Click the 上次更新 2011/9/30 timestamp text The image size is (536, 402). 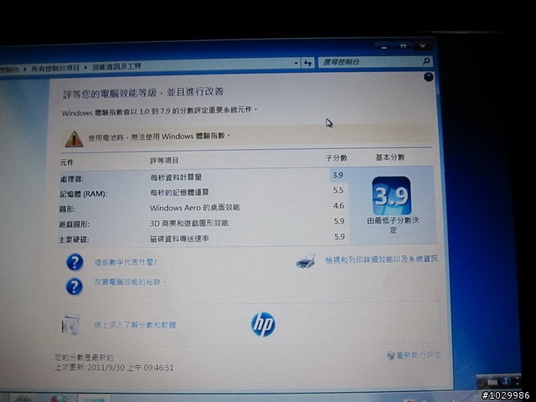click(114, 368)
